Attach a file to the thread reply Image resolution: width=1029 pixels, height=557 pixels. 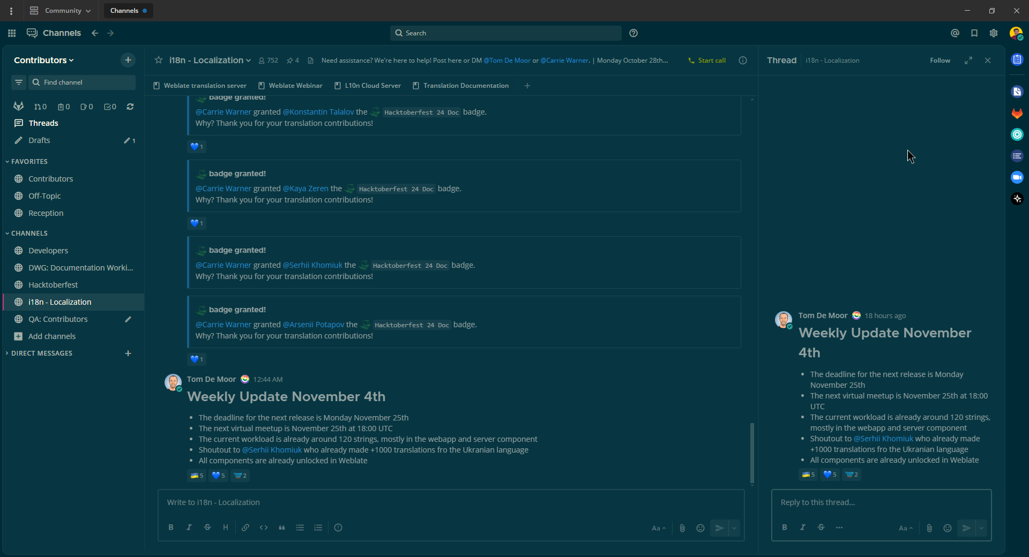(929, 529)
